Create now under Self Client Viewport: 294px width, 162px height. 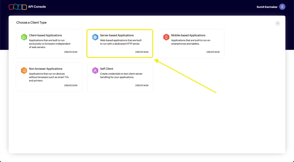click(x=142, y=85)
